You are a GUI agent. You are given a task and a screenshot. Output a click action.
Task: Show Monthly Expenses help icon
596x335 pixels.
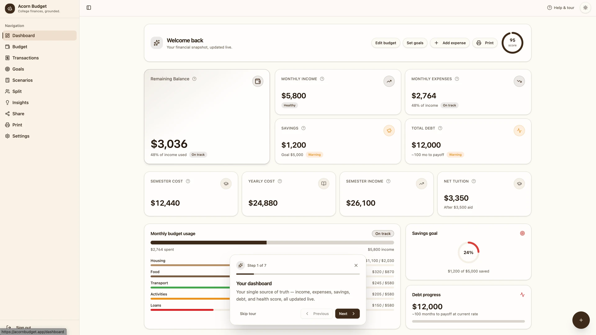tap(457, 79)
